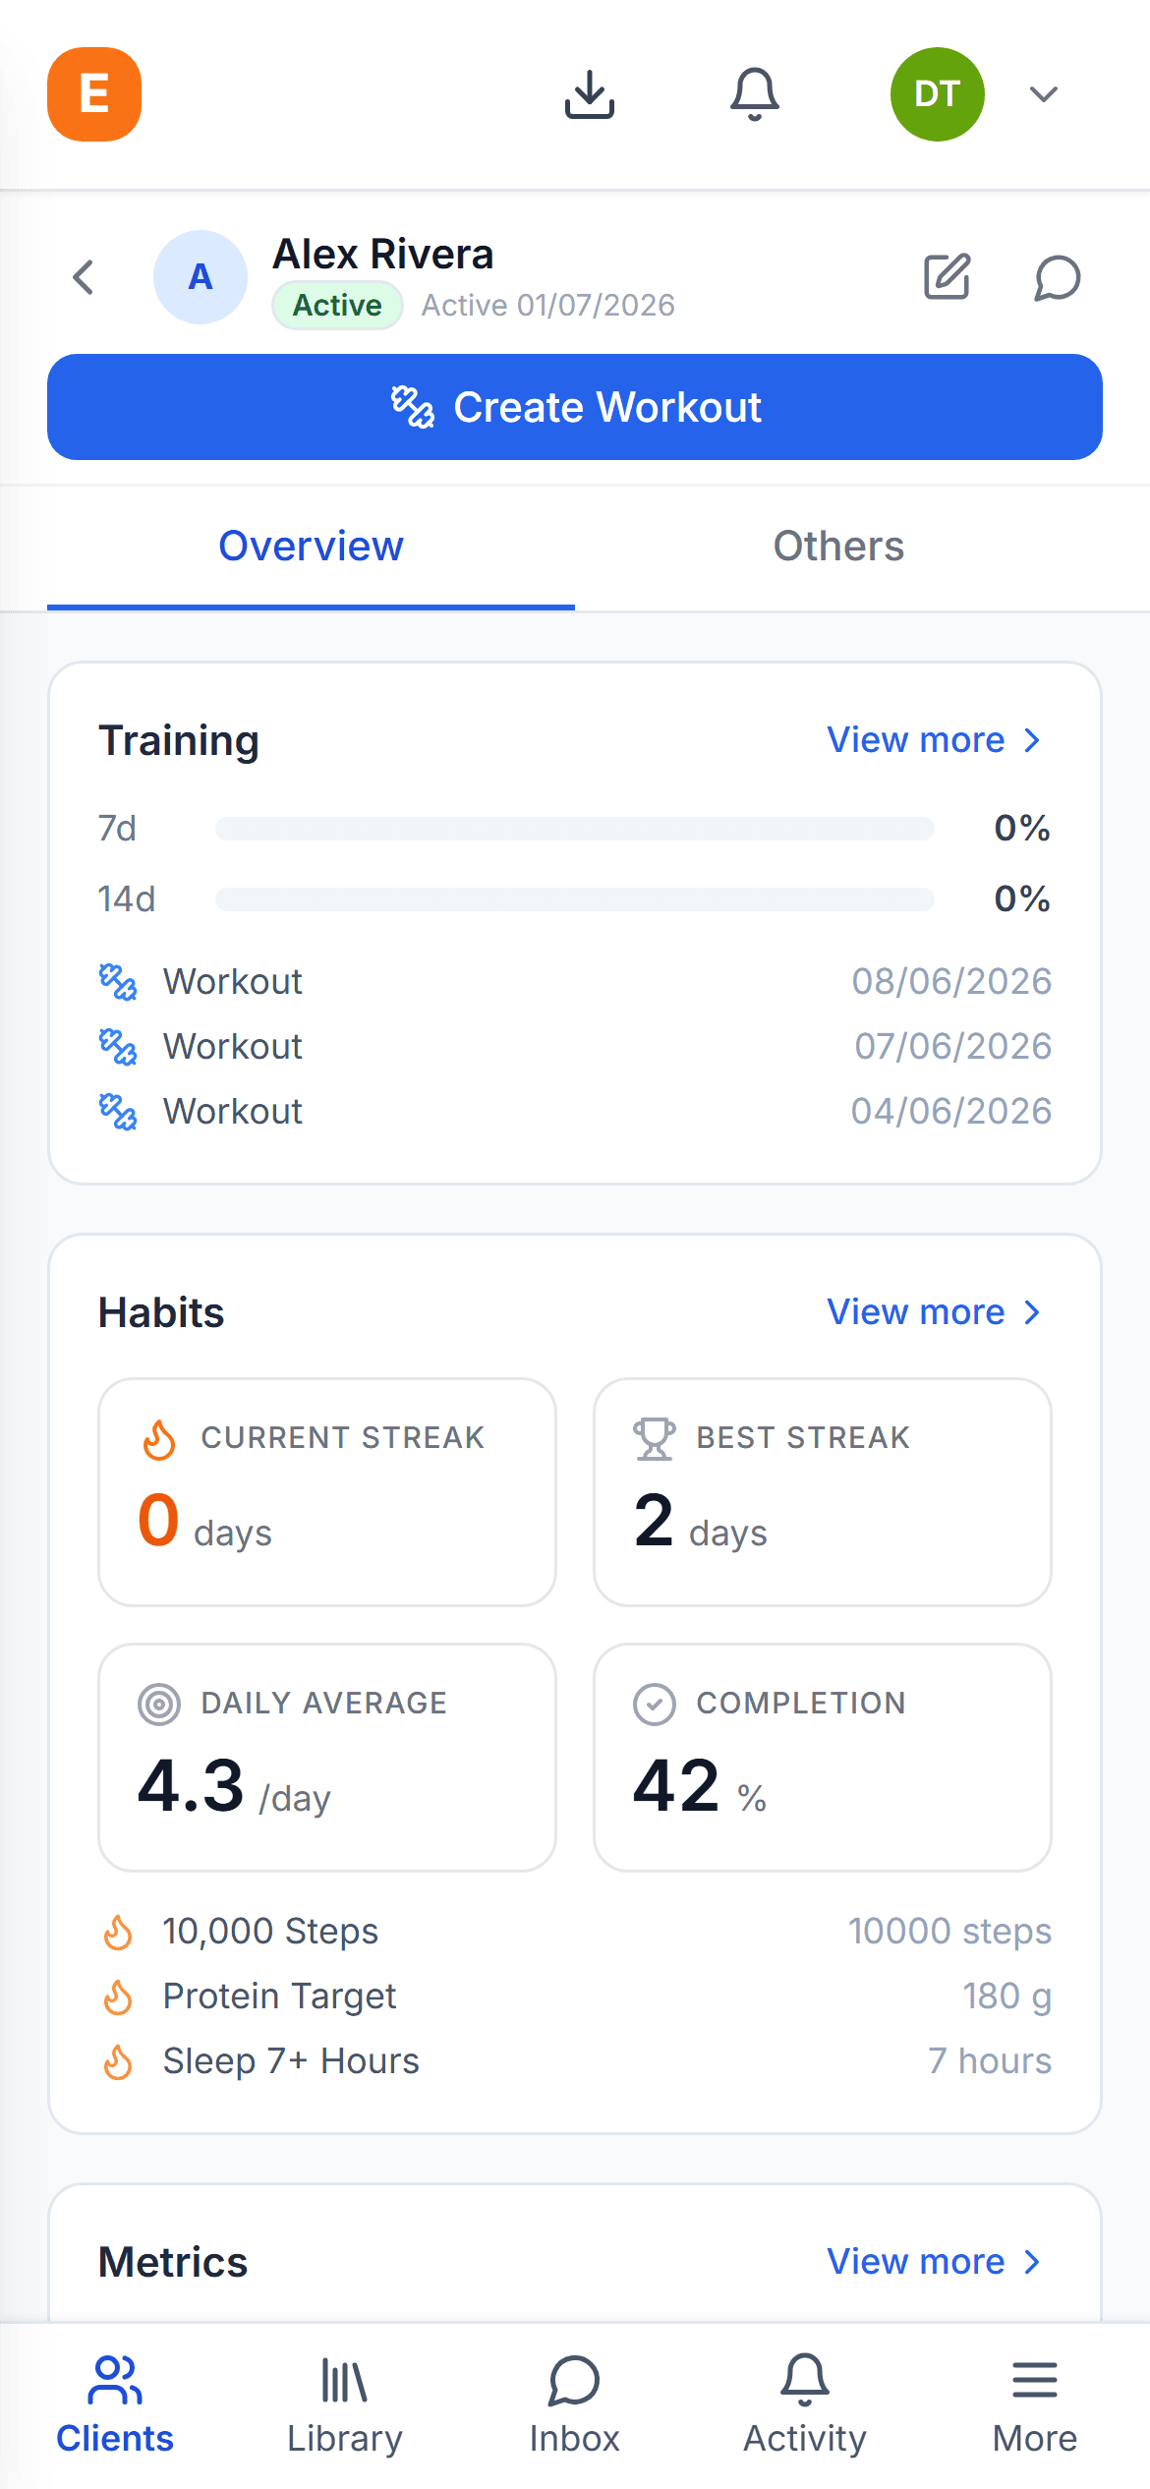Expand Metrics via View more
Viewport: 1150px width, 2489px height.
(x=934, y=2262)
